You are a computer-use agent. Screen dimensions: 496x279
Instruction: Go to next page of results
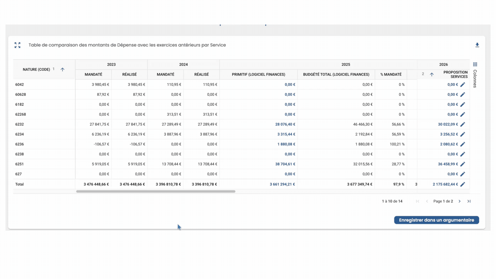pyautogui.click(x=460, y=201)
